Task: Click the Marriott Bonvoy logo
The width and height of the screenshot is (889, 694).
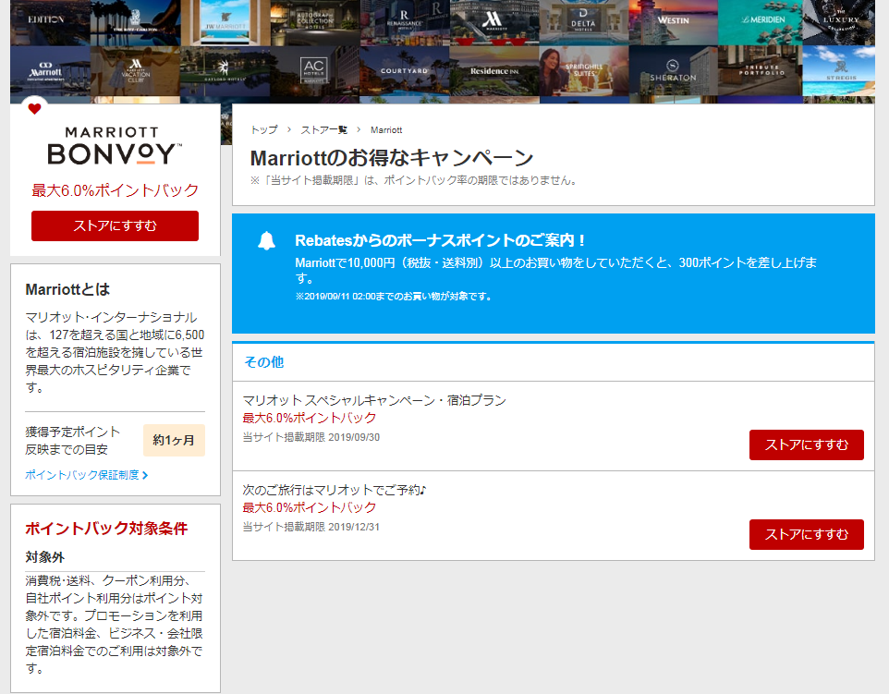Action: point(115,146)
